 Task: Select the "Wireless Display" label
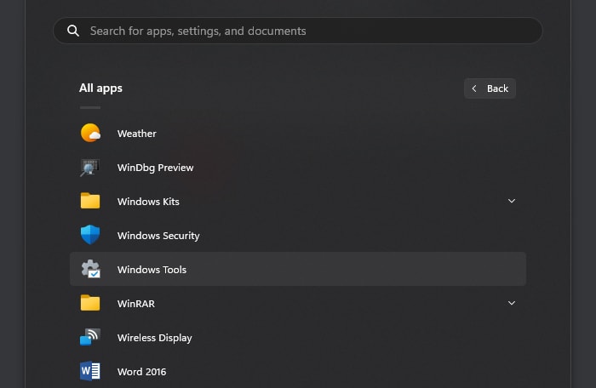155,338
